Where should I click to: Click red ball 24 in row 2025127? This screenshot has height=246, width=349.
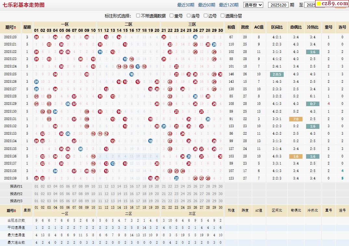tap(183, 89)
